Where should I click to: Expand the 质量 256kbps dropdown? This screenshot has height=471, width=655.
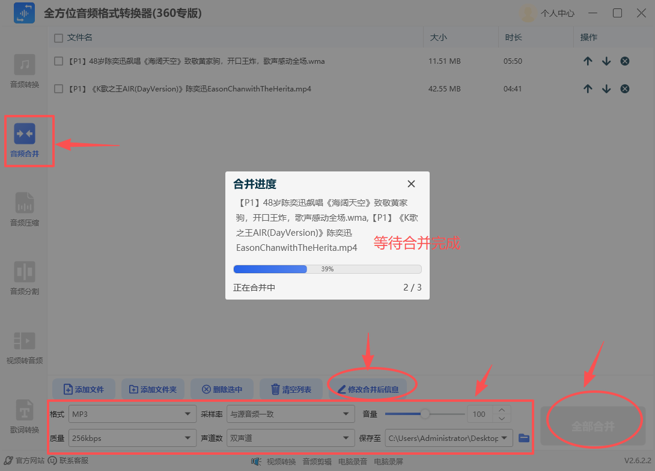[132, 438]
